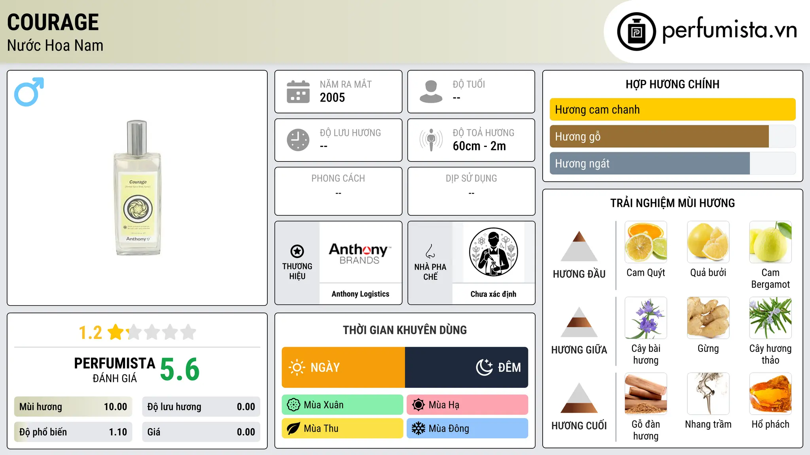
Task: Click the star badge icon above Thương hiệu
Action: pyautogui.click(x=297, y=251)
